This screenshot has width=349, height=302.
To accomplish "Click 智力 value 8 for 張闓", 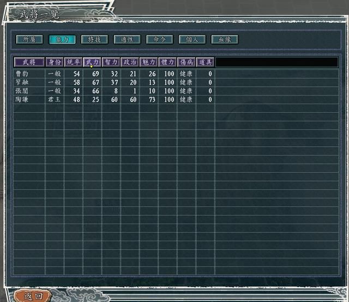I will 116,91.
